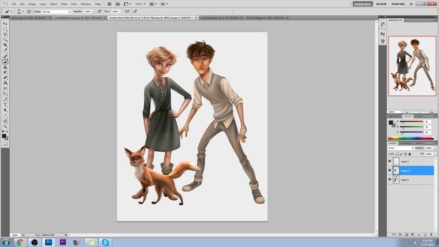Open the Arrange Documents dropdown
439x247 pixels.
tap(153, 4)
